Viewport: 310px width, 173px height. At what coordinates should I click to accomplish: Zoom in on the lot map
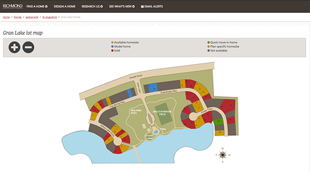click(14, 47)
